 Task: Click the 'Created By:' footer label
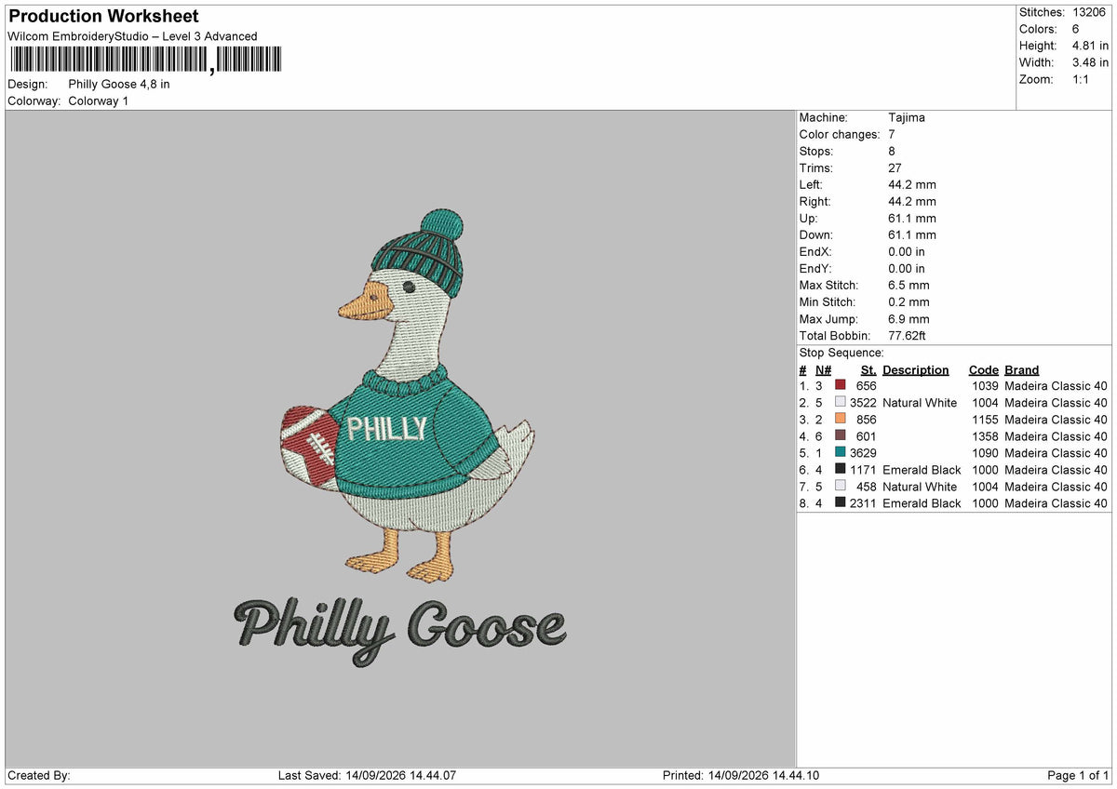[38, 776]
